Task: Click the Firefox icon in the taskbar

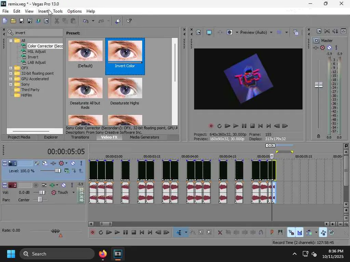Action: tap(103, 254)
